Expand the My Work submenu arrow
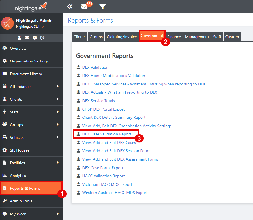 point(58,214)
